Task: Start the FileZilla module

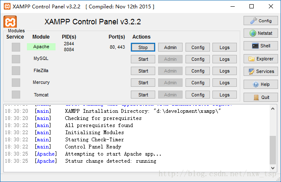Action: click(x=143, y=71)
